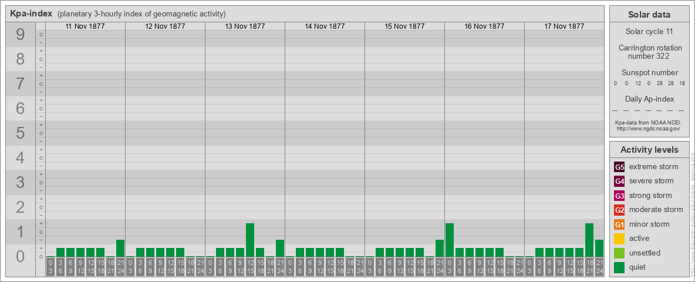
Task: Click the 21-24 bar on 17 Nov
Action: 599,249
